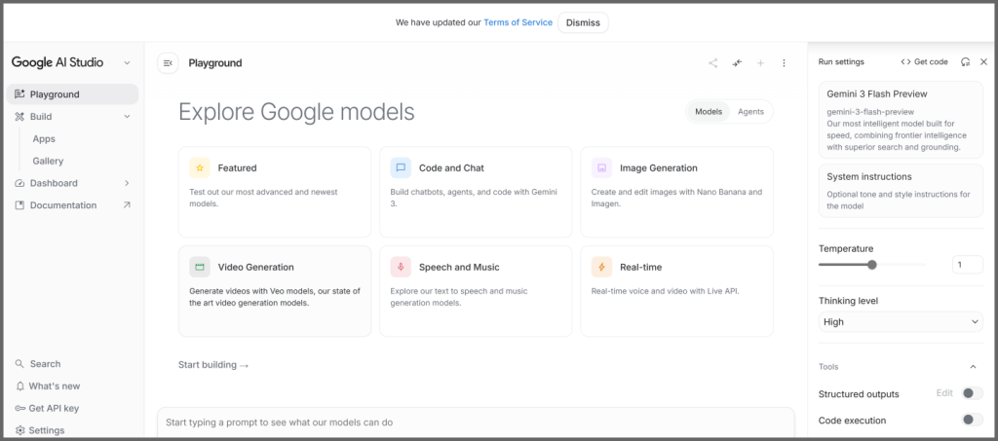
Task: Collapse the Tools section chevron
Action: pos(973,367)
